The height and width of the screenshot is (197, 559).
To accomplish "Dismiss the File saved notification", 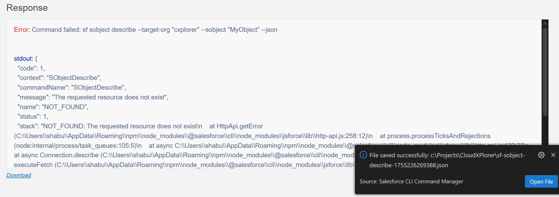I will pos(553,155).
